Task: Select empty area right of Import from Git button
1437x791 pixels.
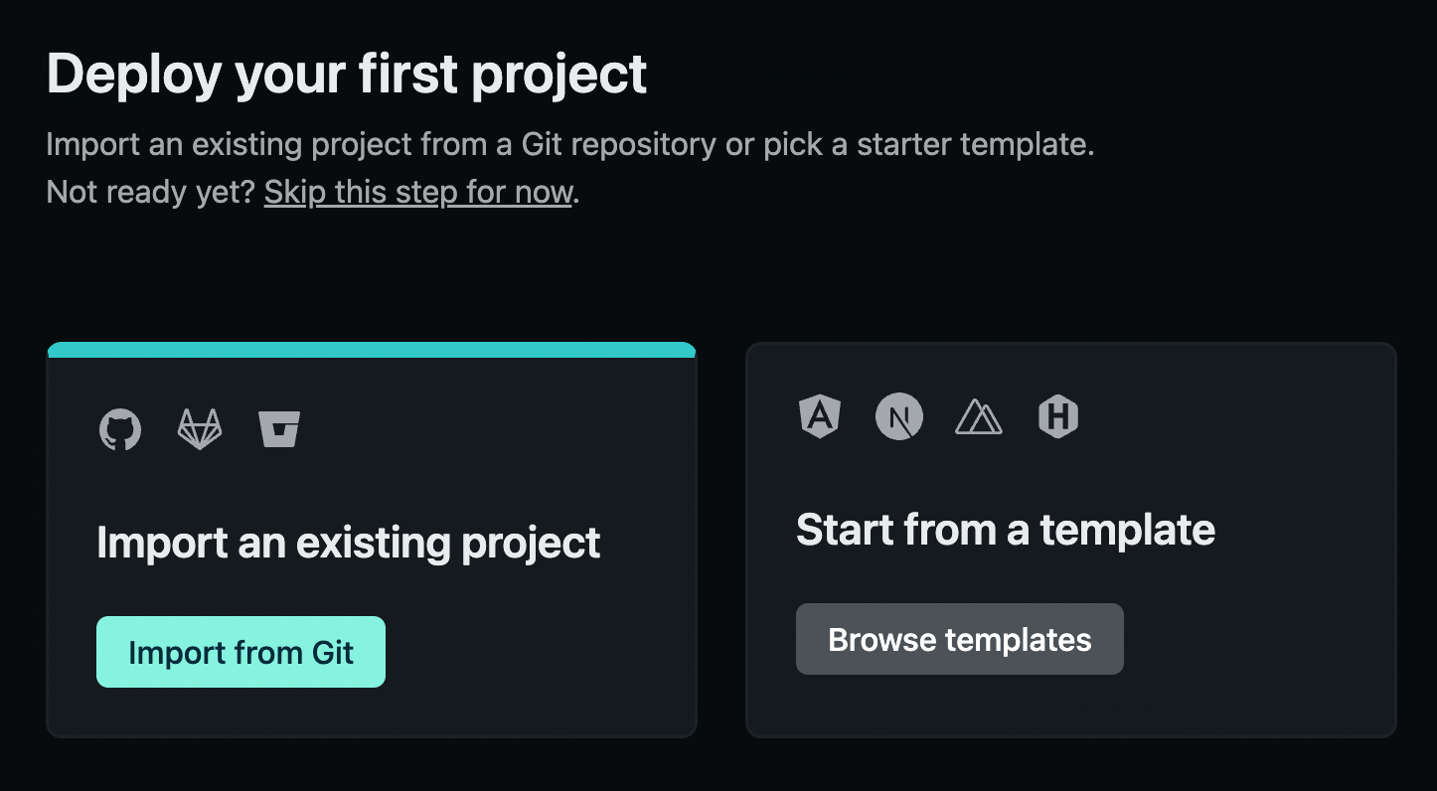Action: [537, 652]
